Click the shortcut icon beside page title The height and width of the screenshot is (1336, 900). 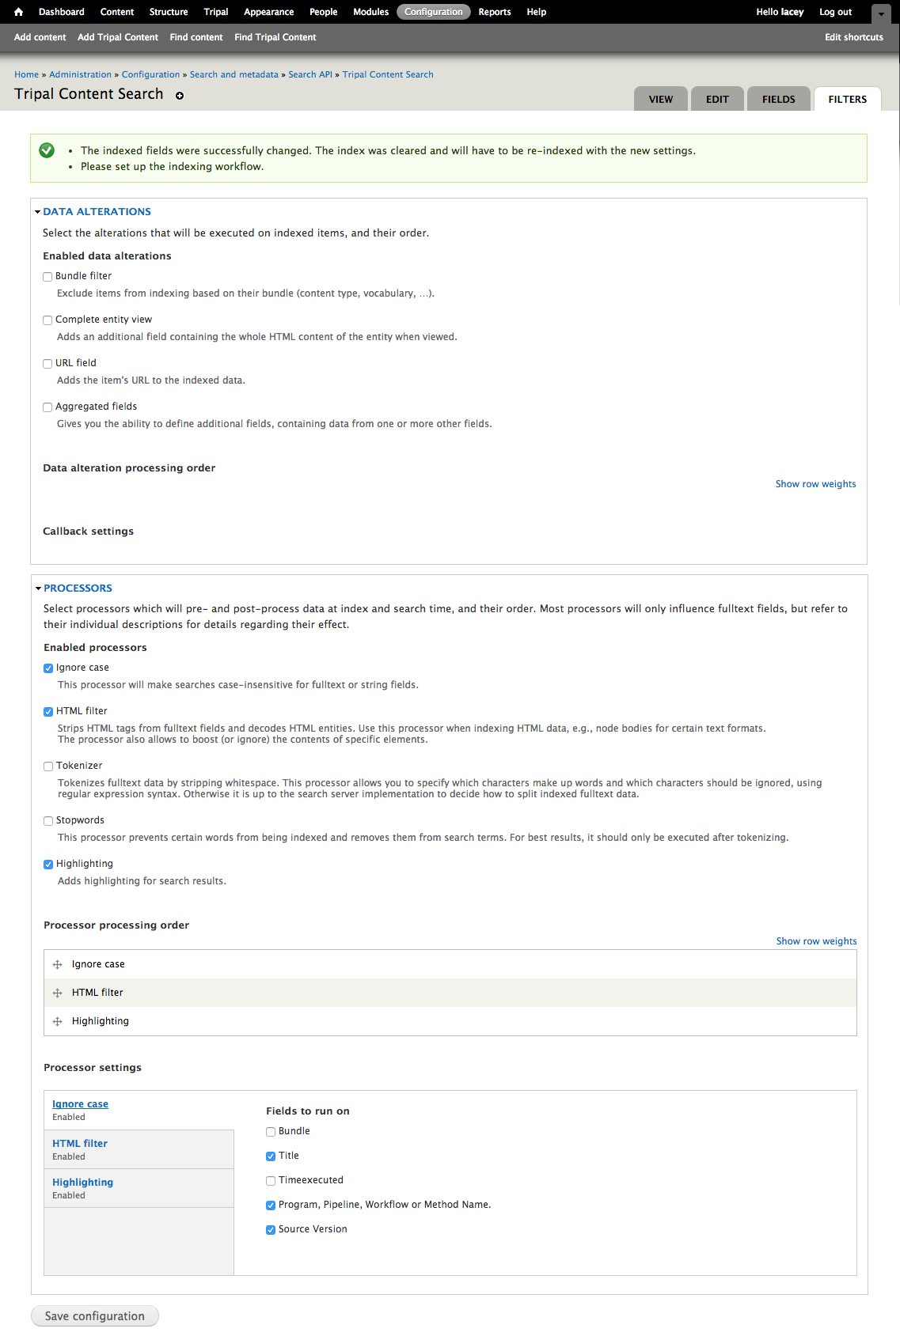point(180,96)
